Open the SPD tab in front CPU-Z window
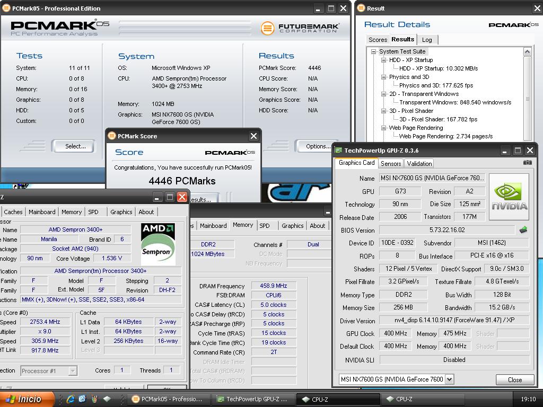 [x=93, y=212]
